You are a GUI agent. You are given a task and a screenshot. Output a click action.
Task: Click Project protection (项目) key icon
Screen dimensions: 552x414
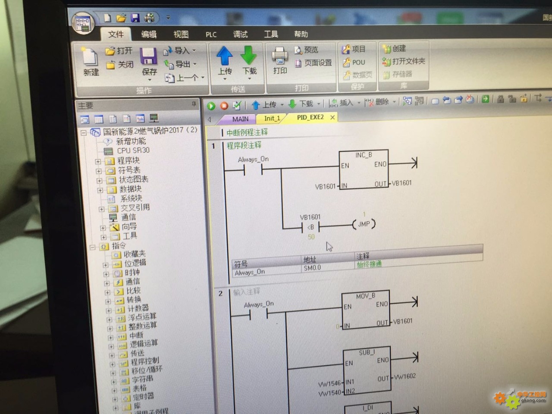tap(354, 49)
